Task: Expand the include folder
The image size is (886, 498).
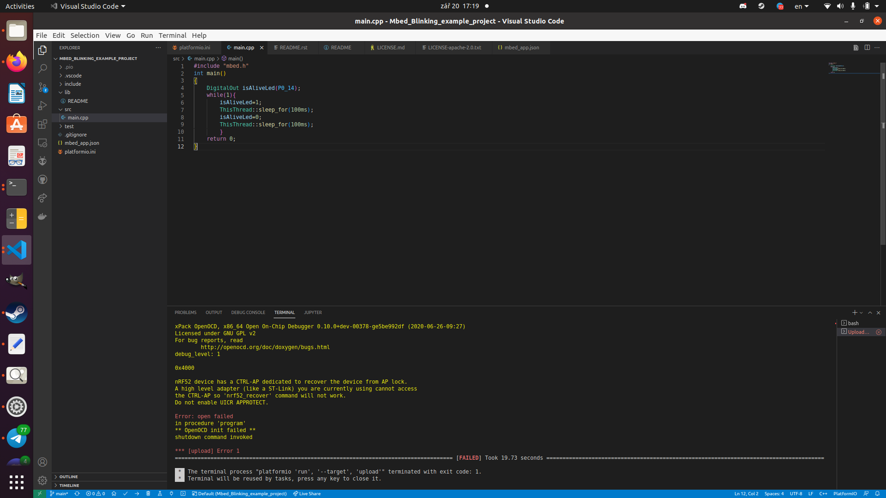Action: coord(109,84)
